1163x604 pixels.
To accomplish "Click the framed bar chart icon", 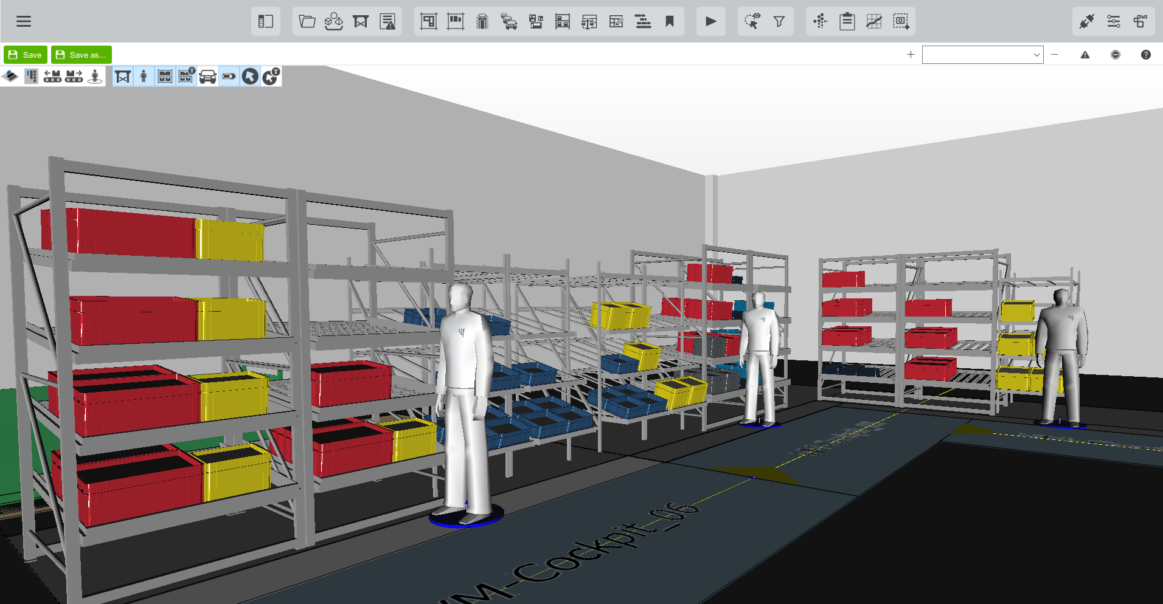I will pyautogui.click(x=456, y=21).
